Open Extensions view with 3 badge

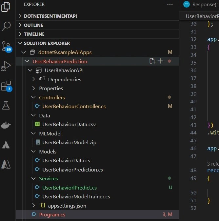click(6, 86)
